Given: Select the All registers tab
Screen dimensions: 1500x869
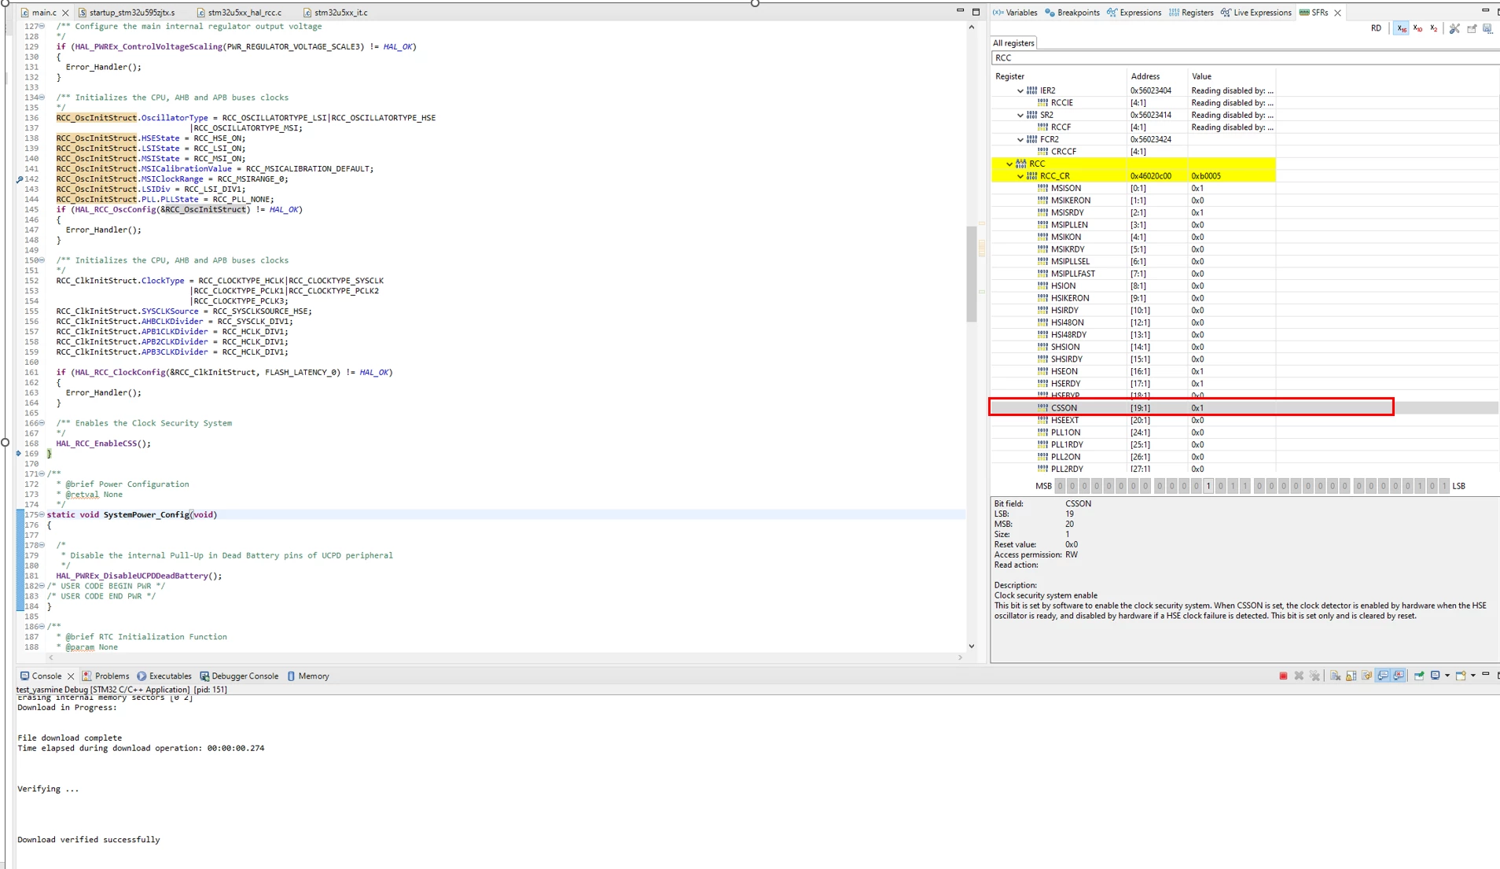Looking at the screenshot, I should click(1013, 43).
